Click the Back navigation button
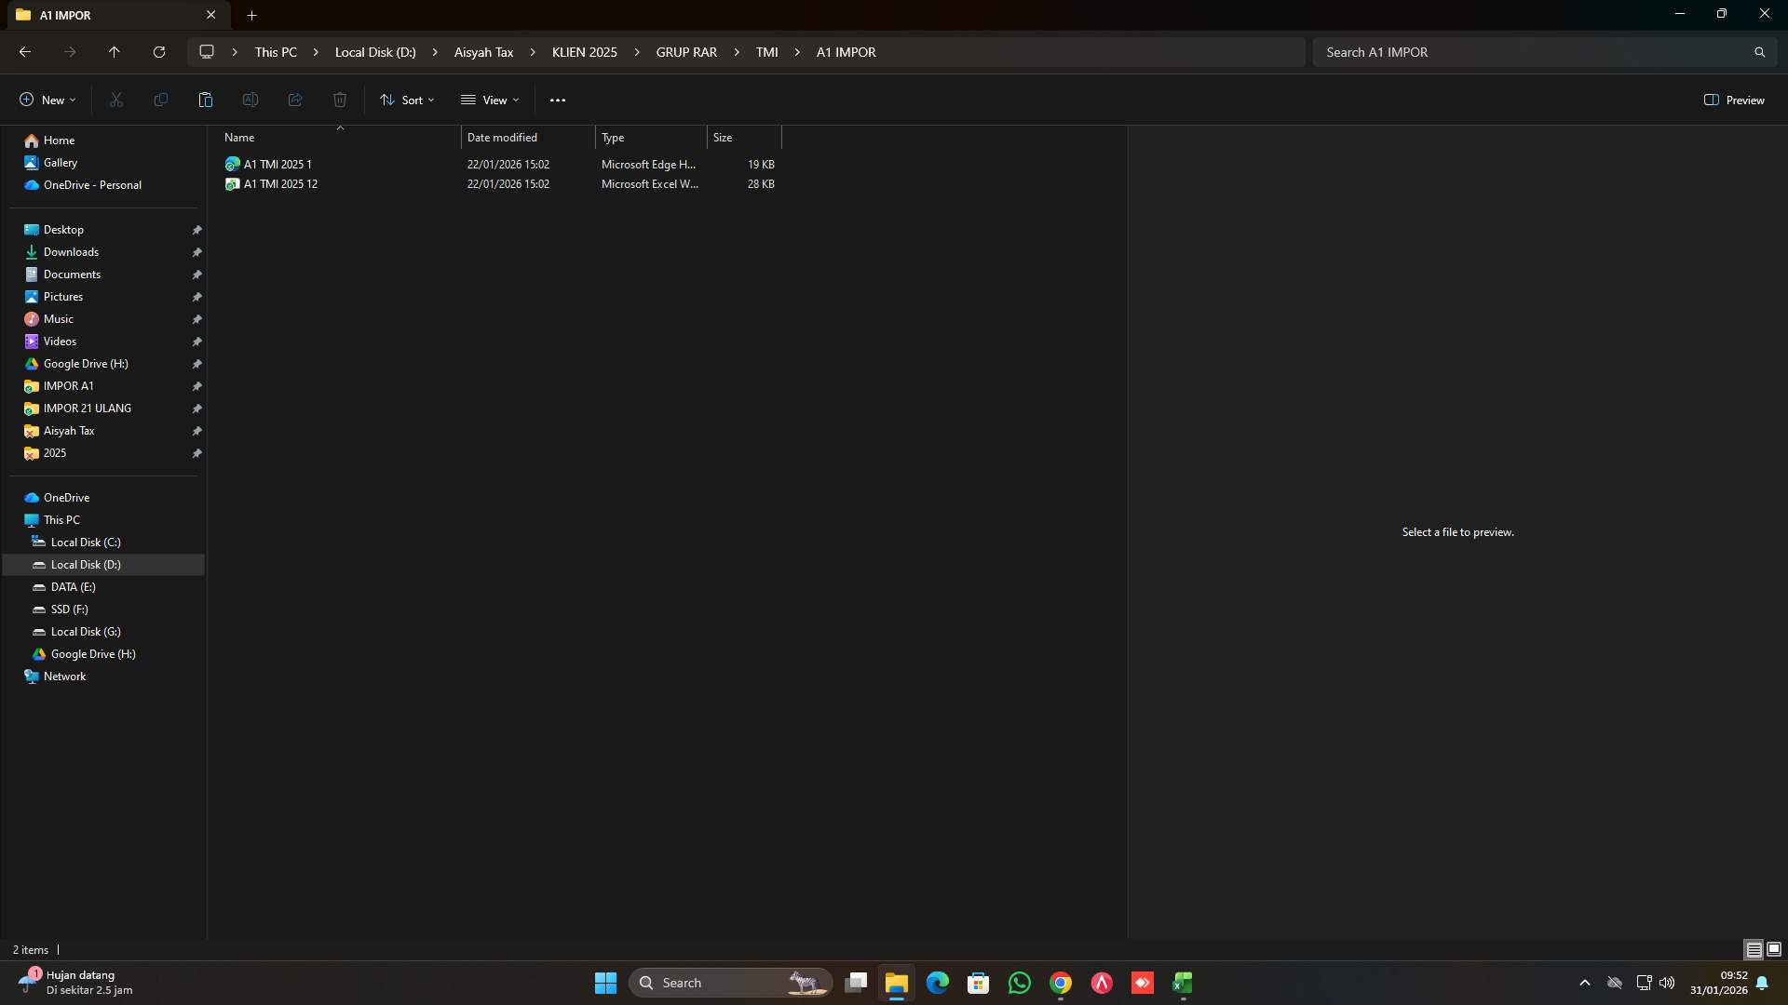Screen dimensions: 1788x1005 tap(24, 52)
